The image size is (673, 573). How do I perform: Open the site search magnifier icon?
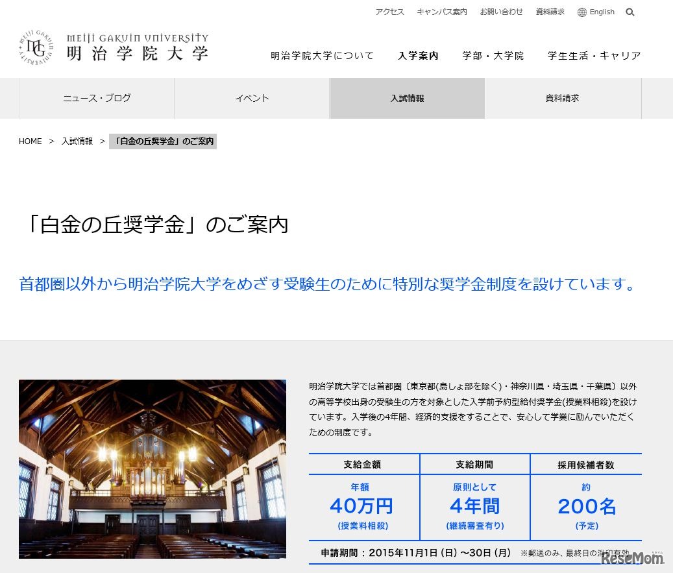click(x=630, y=12)
